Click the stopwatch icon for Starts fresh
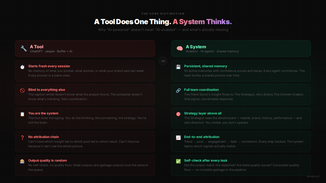Image resolution: width=326 pixels, height=183 pixels. click(22, 67)
